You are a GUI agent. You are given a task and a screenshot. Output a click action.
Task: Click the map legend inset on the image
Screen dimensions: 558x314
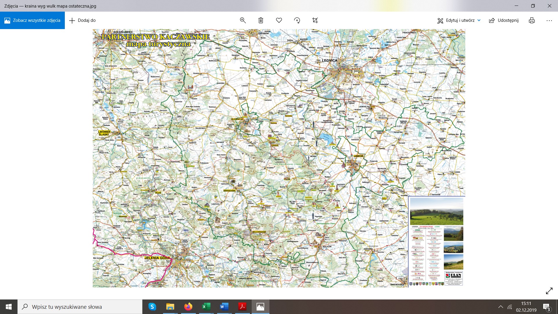[x=427, y=253]
